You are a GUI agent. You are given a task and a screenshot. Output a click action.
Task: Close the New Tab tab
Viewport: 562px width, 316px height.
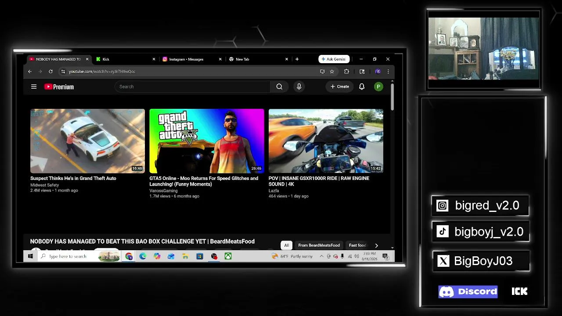[x=287, y=59]
